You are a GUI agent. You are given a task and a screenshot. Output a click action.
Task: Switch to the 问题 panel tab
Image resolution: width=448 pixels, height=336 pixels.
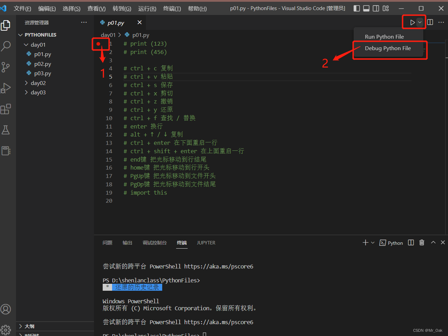[x=107, y=243]
